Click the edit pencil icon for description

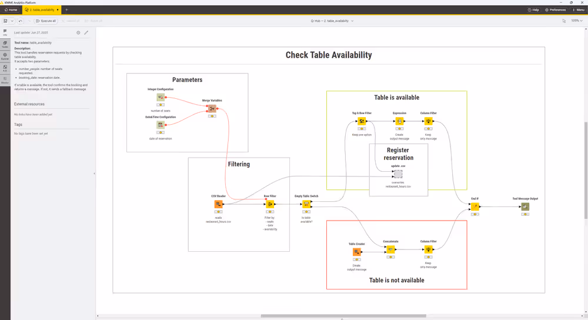pyautogui.click(x=86, y=33)
